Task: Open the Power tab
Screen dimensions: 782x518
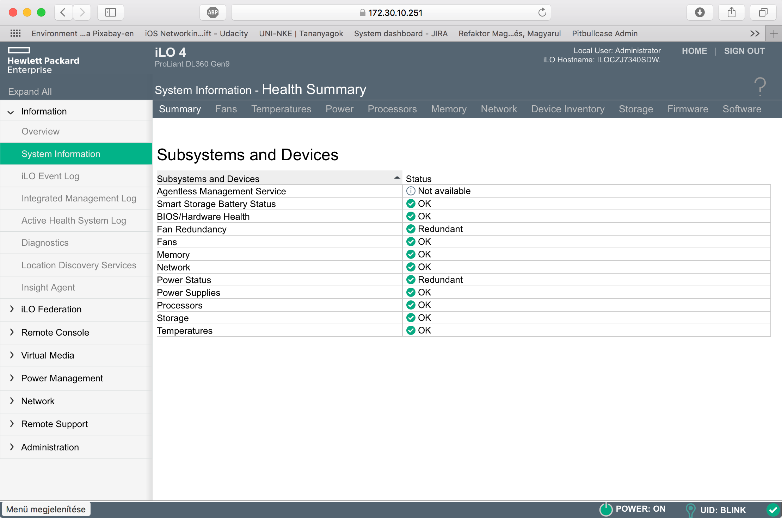Action: 339,109
